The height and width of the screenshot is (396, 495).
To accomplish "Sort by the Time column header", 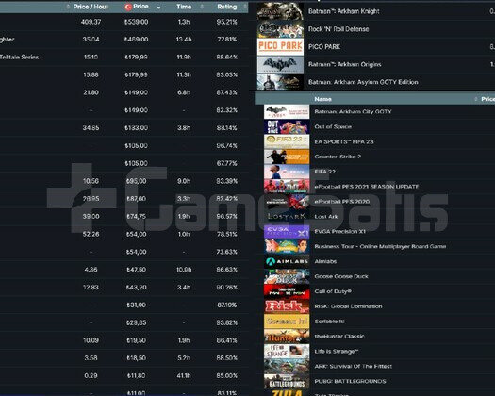I will (184, 7).
